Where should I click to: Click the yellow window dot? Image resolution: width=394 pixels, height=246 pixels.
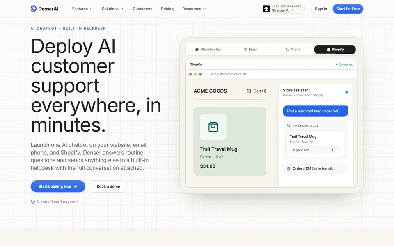[x=195, y=74]
